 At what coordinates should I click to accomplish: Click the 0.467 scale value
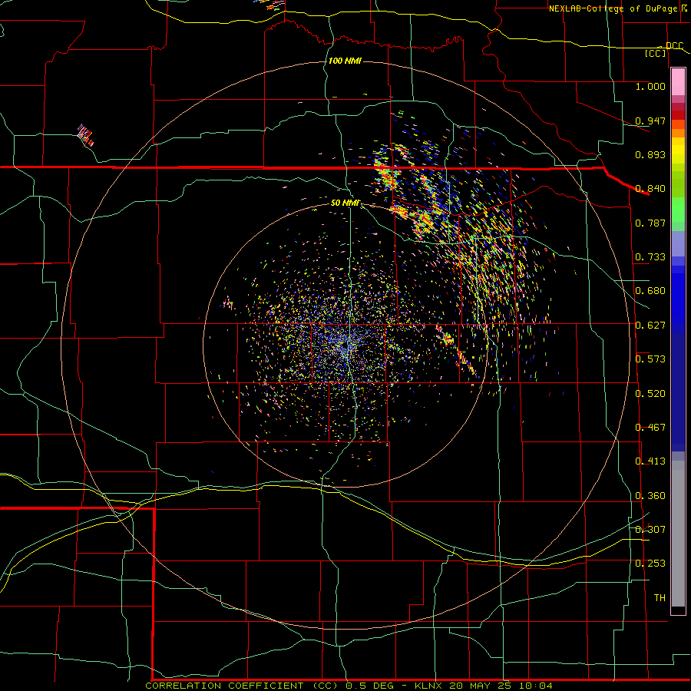(x=650, y=427)
